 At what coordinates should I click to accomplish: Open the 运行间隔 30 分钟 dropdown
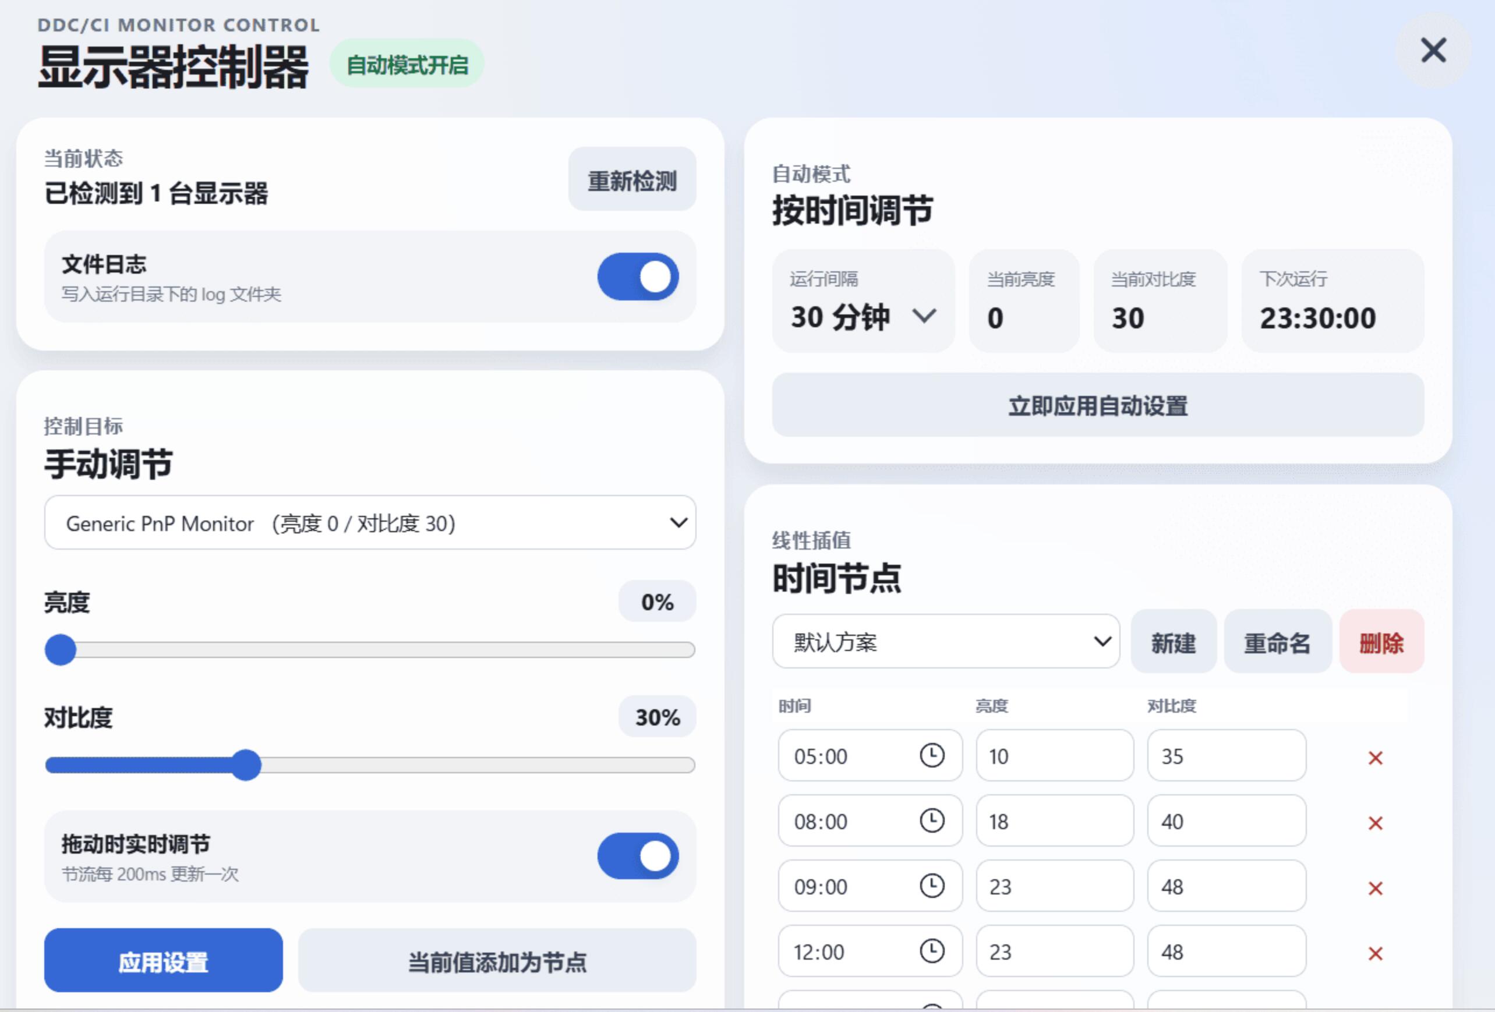(863, 301)
